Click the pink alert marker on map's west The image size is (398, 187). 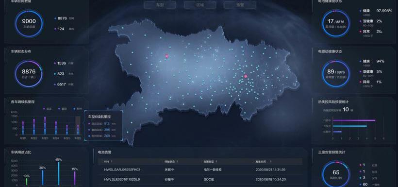coord(167,56)
